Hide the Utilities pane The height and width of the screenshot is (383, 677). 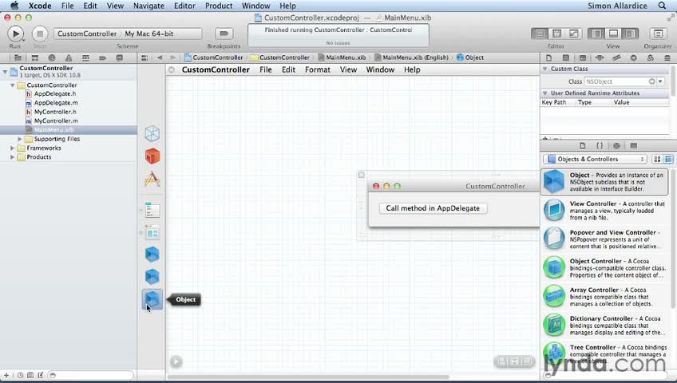[630, 34]
